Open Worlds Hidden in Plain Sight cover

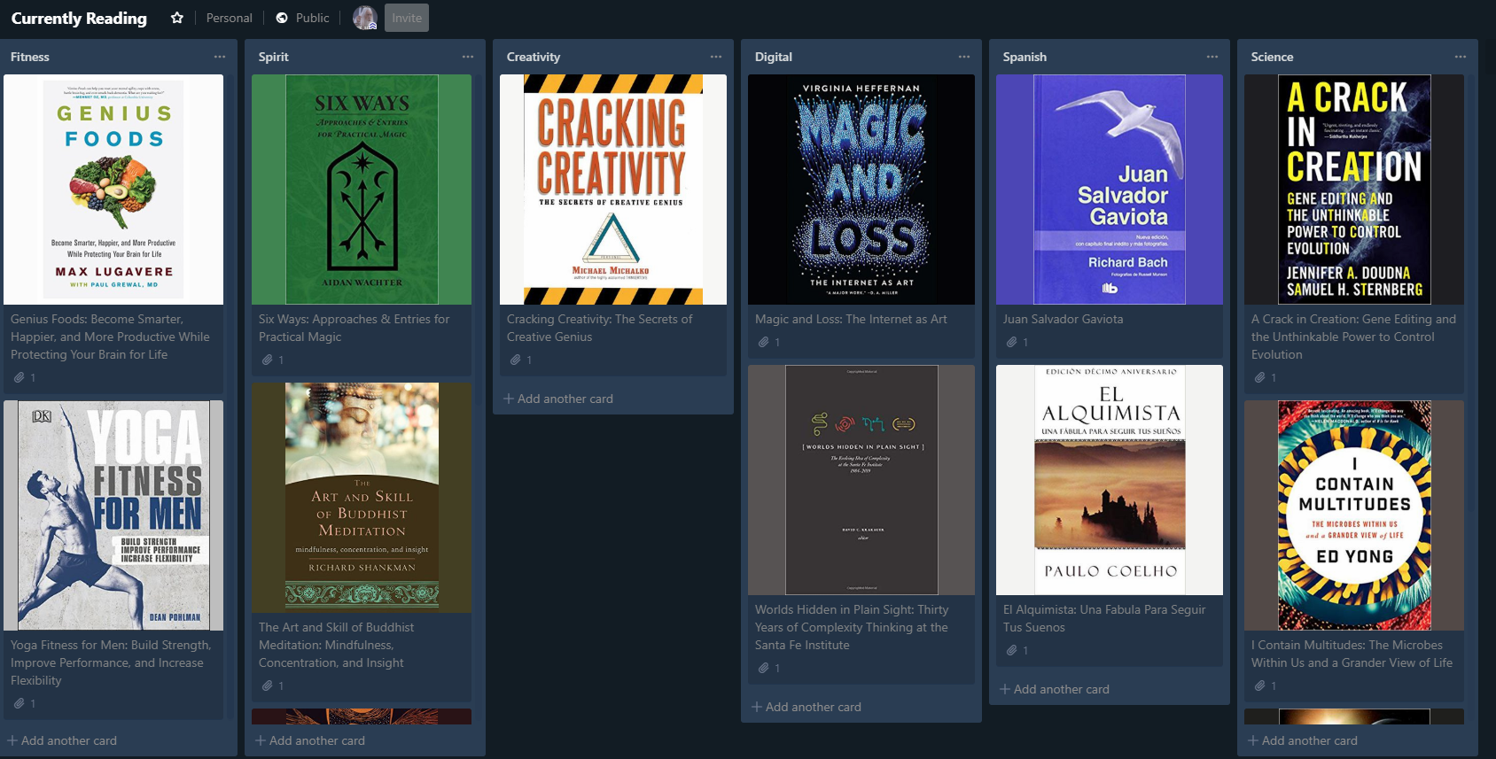pyautogui.click(x=861, y=480)
